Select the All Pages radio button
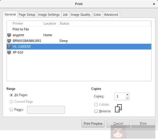 11,95
